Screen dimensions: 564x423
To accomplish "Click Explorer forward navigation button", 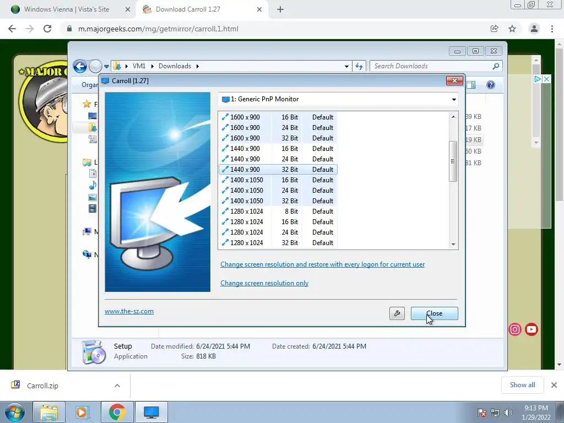I will [x=95, y=66].
